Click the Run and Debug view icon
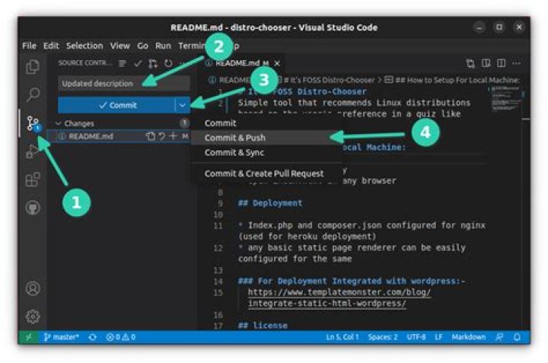This screenshot has width=548, height=363. pyautogui.click(x=33, y=151)
